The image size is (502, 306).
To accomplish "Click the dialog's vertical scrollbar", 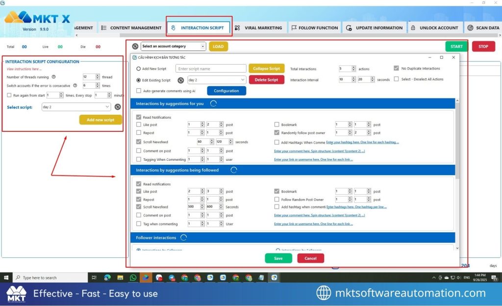I will 457,147.
